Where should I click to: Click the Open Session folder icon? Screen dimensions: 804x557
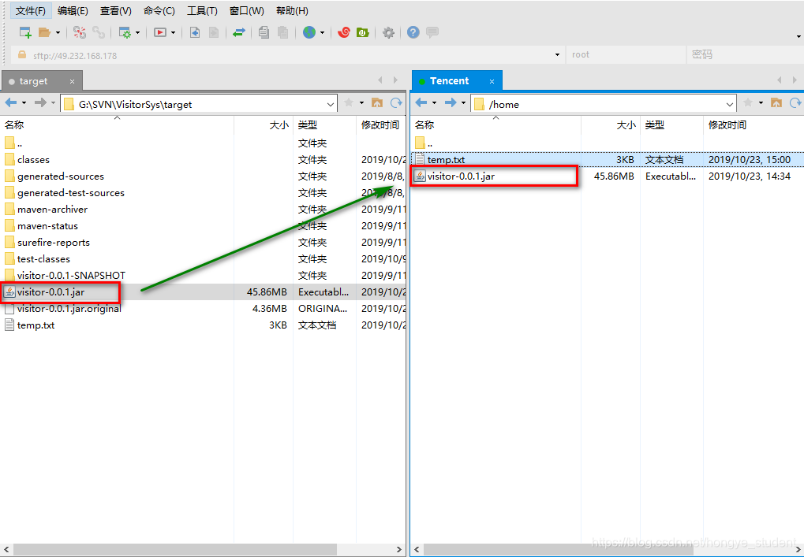45,33
